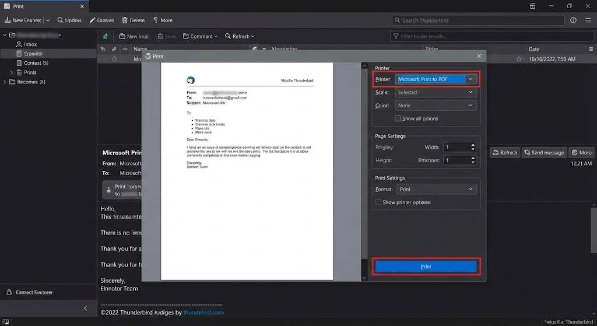Viewport: 597px width, 326px height.
Task: Open the Printer dropdown Microsoft Print to ROF
Action: [436, 79]
